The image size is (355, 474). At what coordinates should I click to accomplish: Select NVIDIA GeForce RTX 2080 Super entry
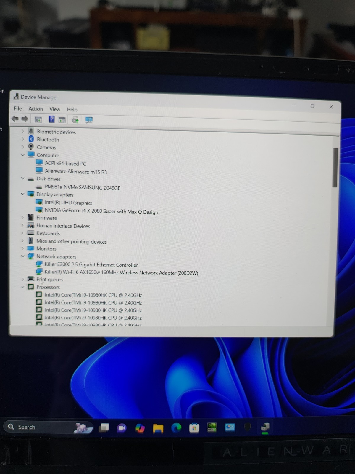click(101, 211)
